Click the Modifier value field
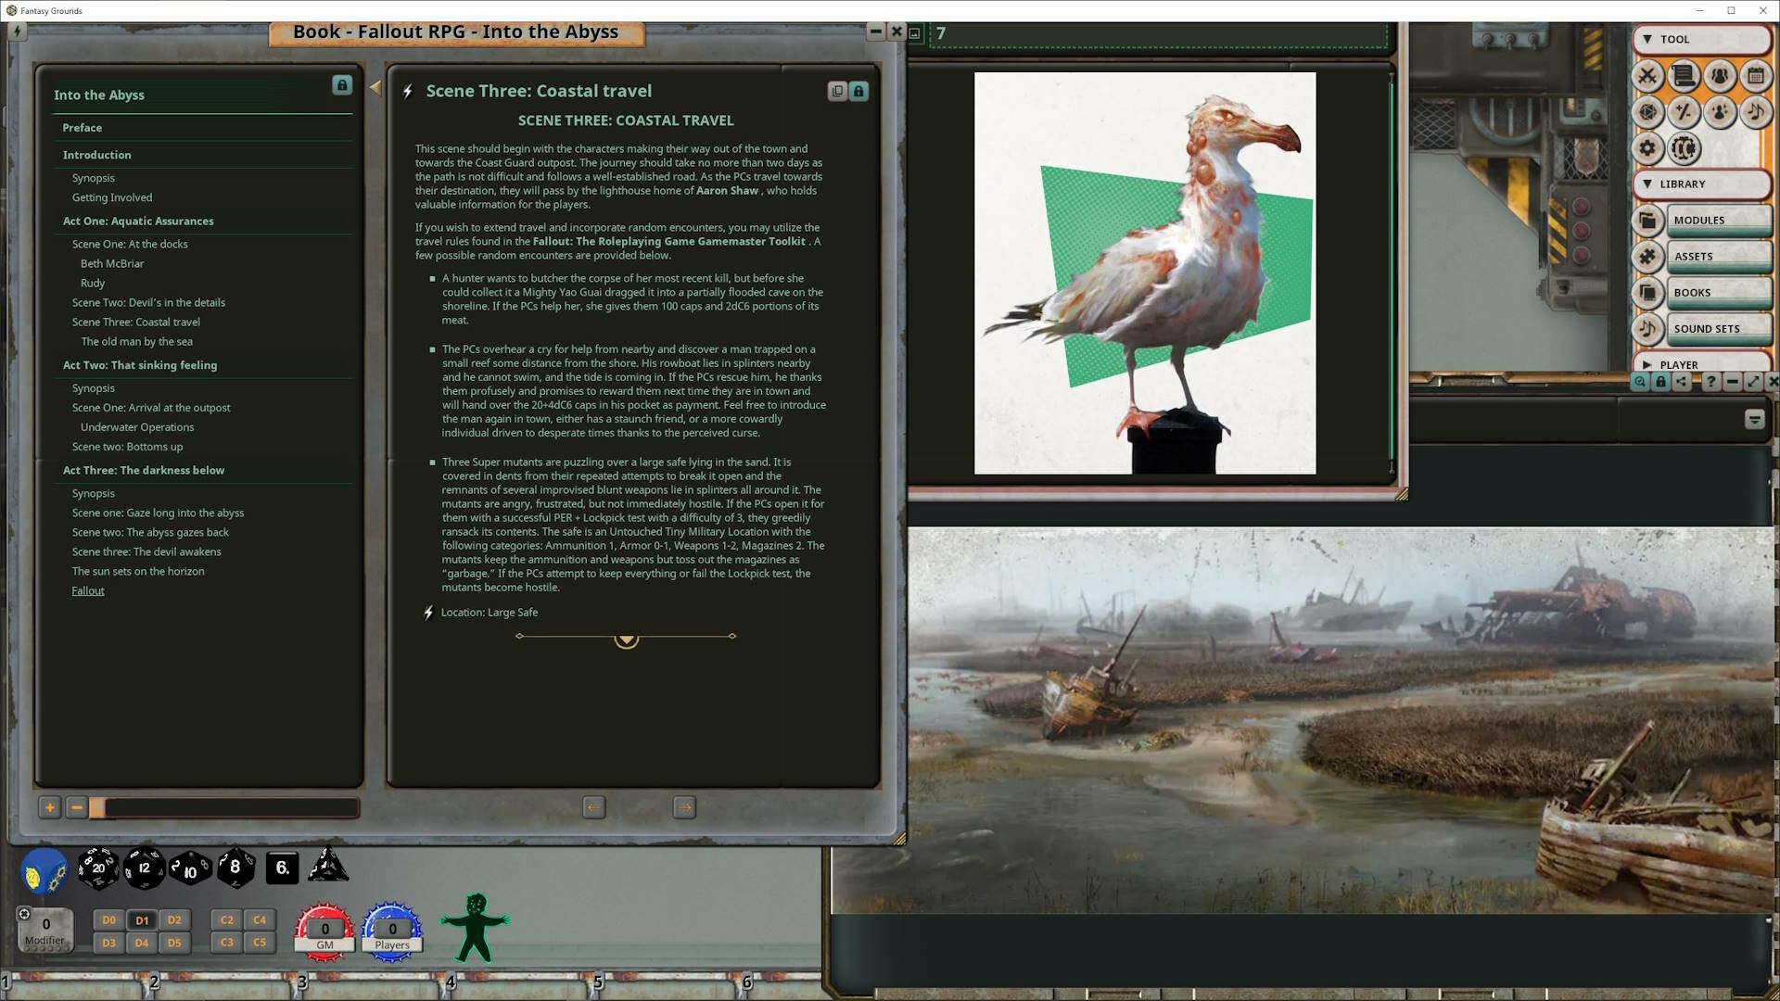 pyautogui.click(x=45, y=924)
